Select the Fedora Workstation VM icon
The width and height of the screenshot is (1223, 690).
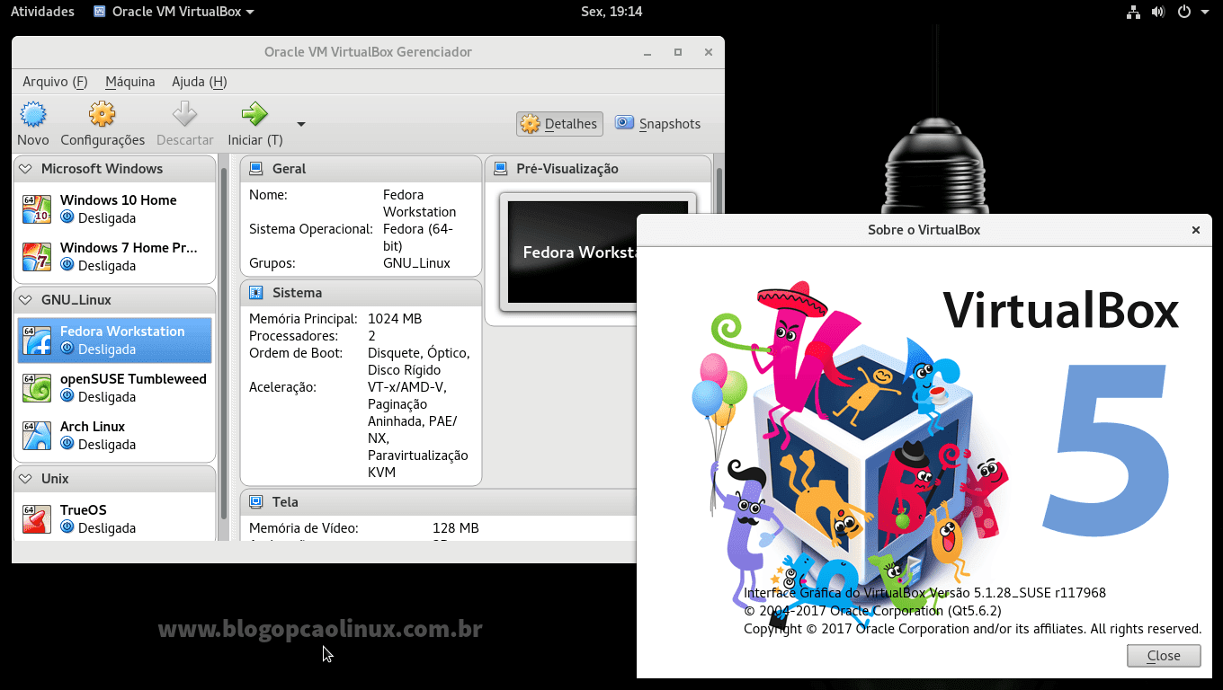click(x=37, y=341)
